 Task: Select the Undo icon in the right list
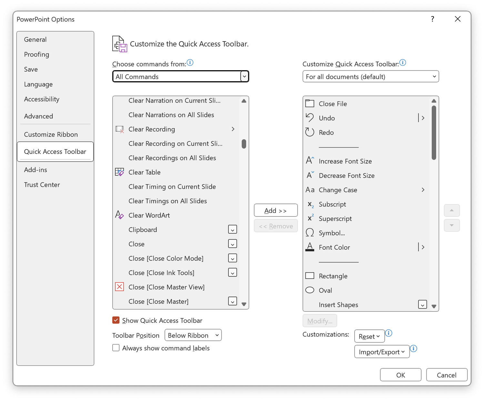(x=309, y=118)
